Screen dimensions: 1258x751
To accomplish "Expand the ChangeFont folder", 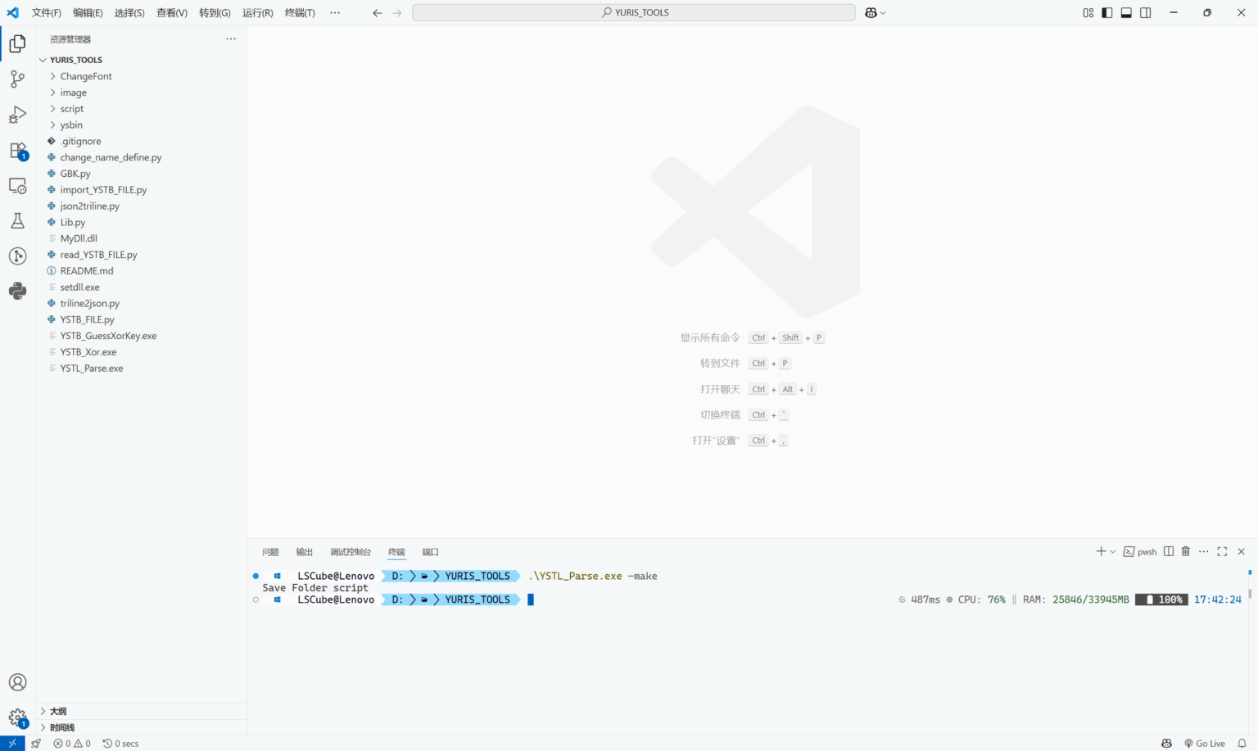I will click(85, 76).
